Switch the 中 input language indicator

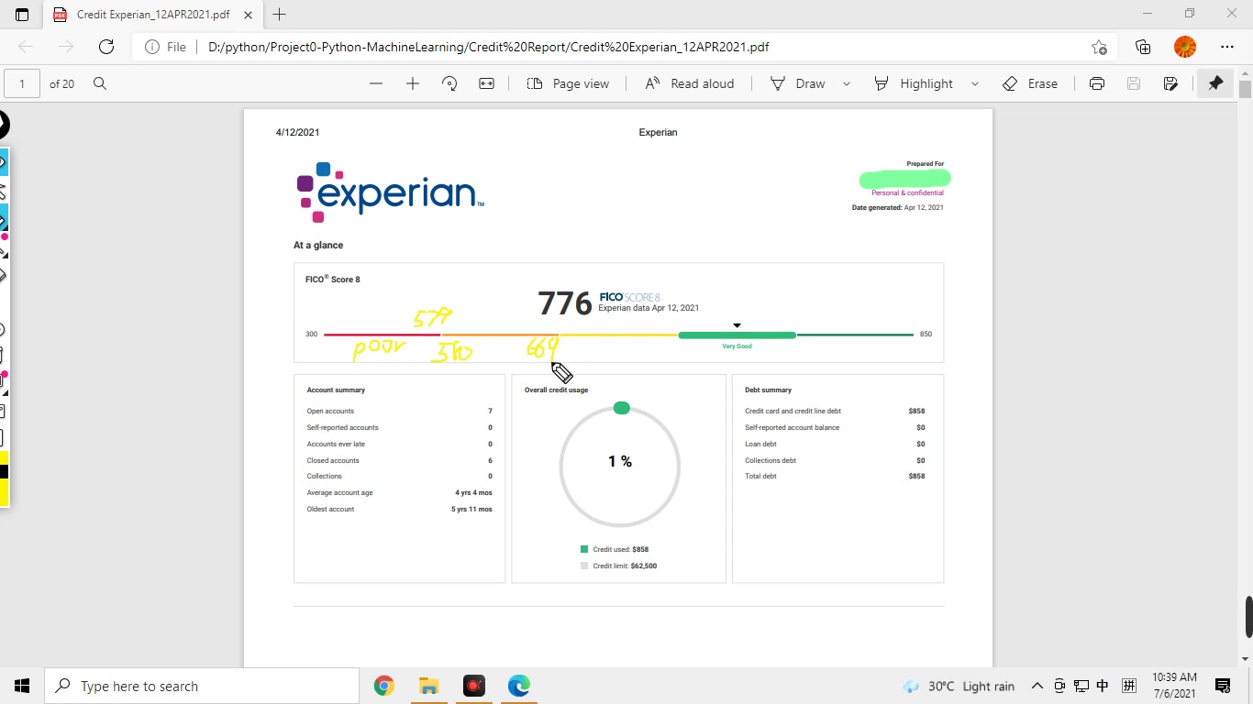1103,686
